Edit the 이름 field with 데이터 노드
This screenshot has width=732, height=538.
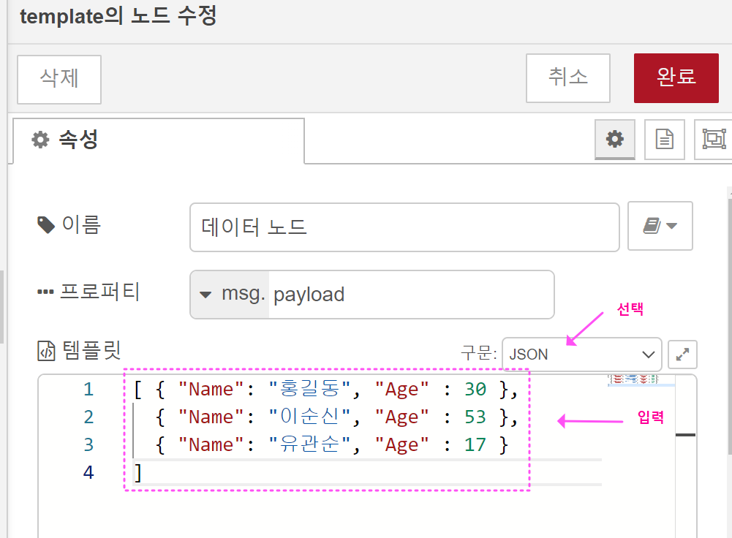pos(404,227)
